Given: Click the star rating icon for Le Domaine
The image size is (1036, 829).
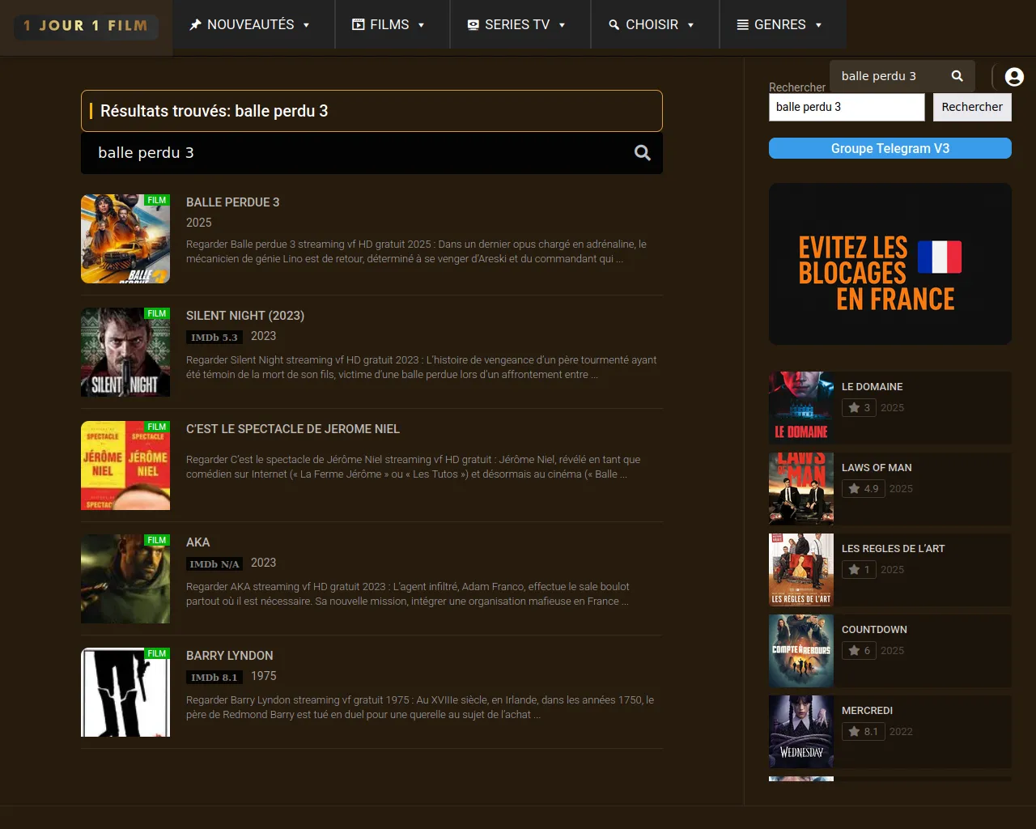Looking at the screenshot, I should pos(854,408).
